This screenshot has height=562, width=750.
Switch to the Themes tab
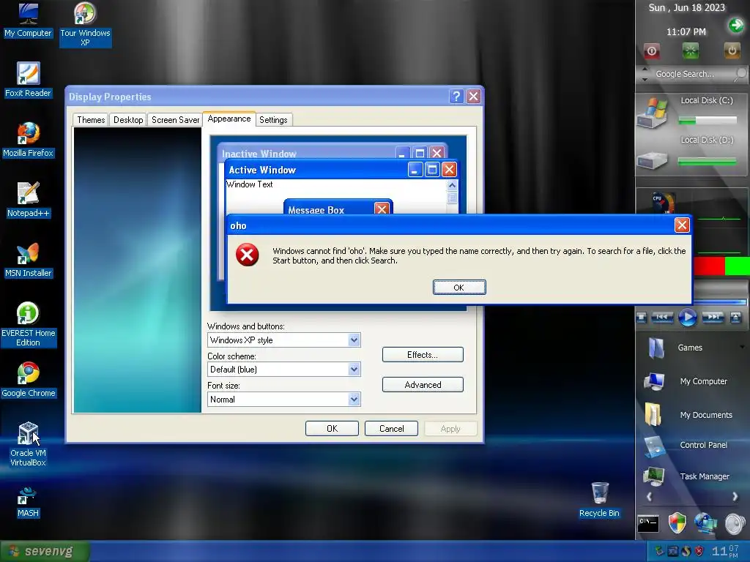(x=91, y=119)
